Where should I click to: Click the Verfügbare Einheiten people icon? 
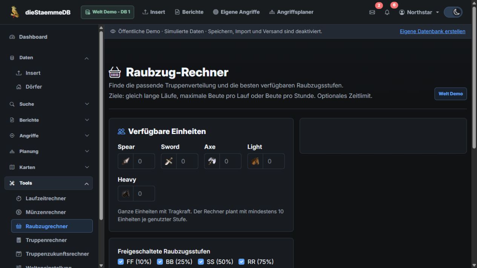[121, 131]
